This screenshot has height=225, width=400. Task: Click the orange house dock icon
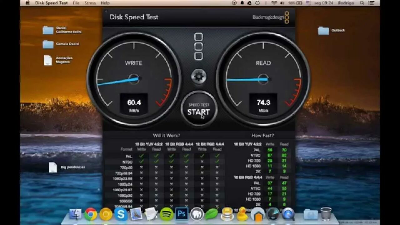pyautogui.click(x=257, y=214)
